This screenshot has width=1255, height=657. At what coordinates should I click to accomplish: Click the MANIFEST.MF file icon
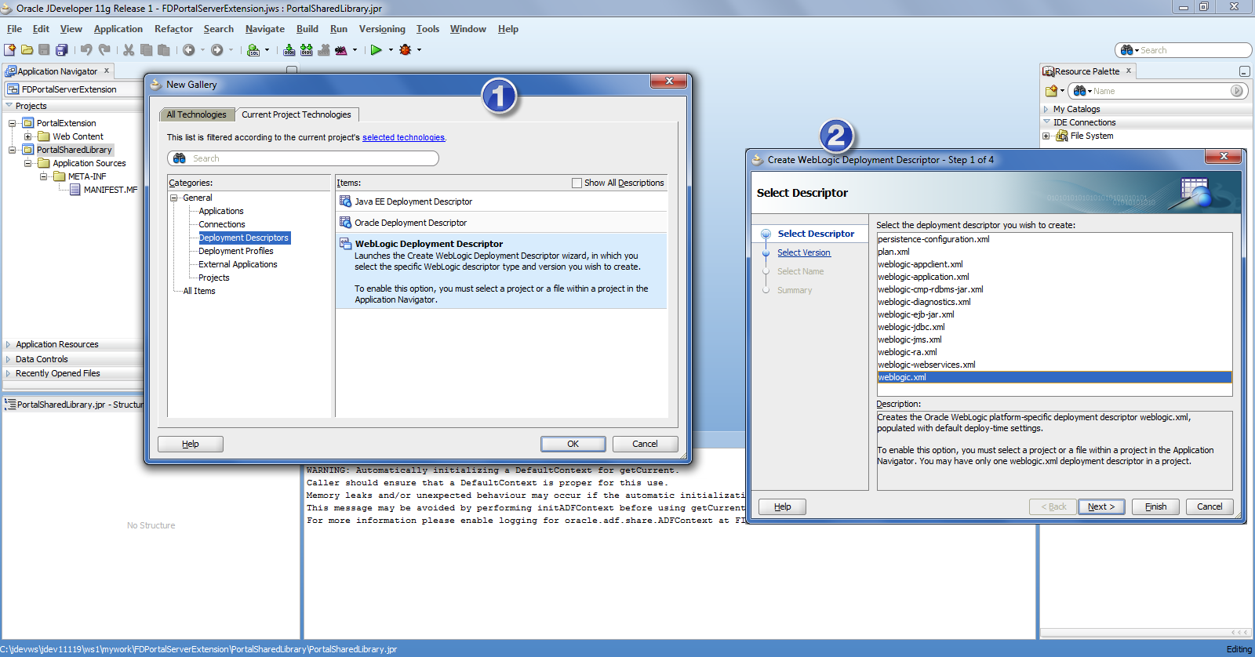click(x=75, y=190)
